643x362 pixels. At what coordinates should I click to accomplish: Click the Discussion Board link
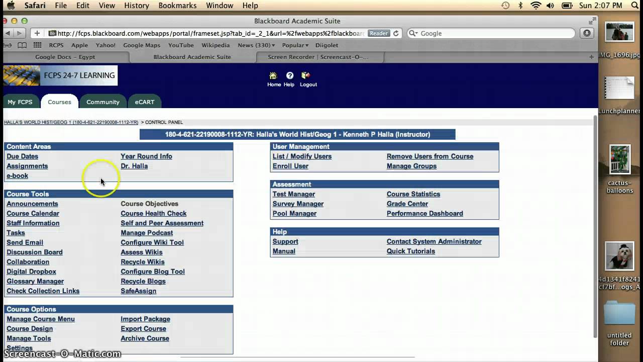[35, 252]
